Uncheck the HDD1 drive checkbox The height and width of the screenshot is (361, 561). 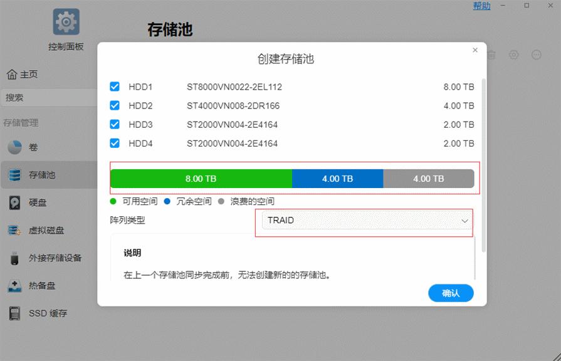click(115, 86)
